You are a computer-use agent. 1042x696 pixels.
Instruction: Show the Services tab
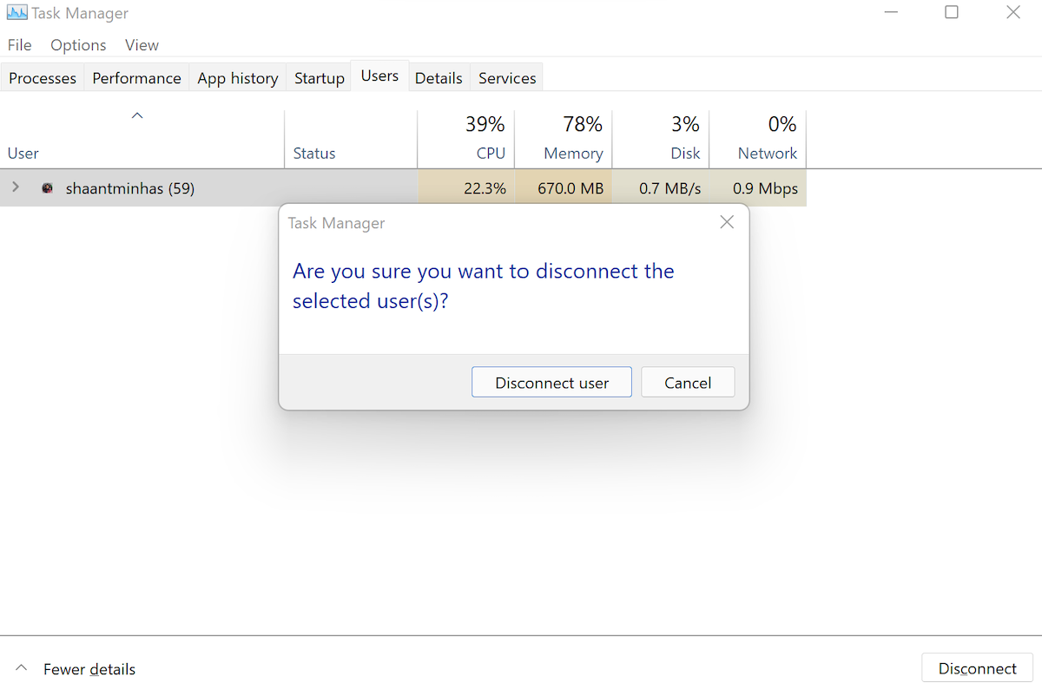click(507, 78)
